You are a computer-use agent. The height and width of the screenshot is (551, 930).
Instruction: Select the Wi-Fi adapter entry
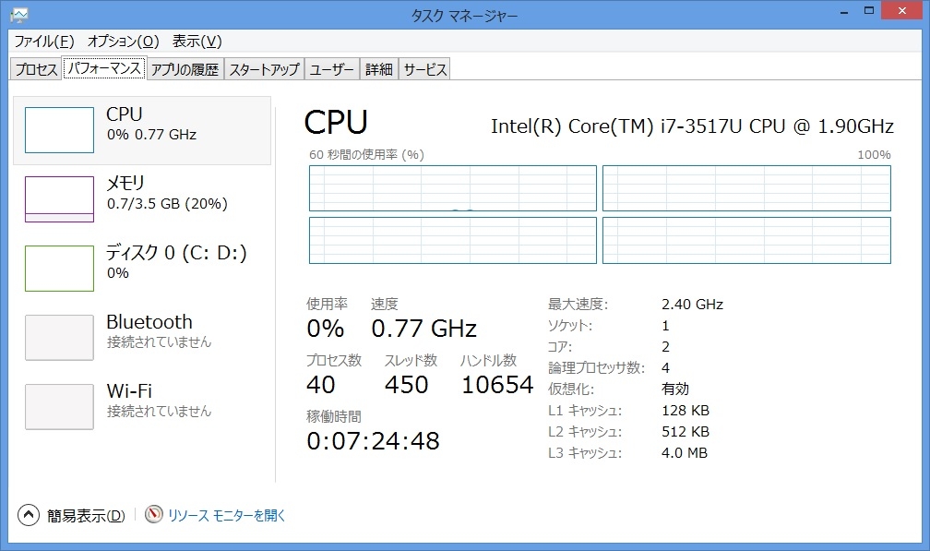point(149,400)
